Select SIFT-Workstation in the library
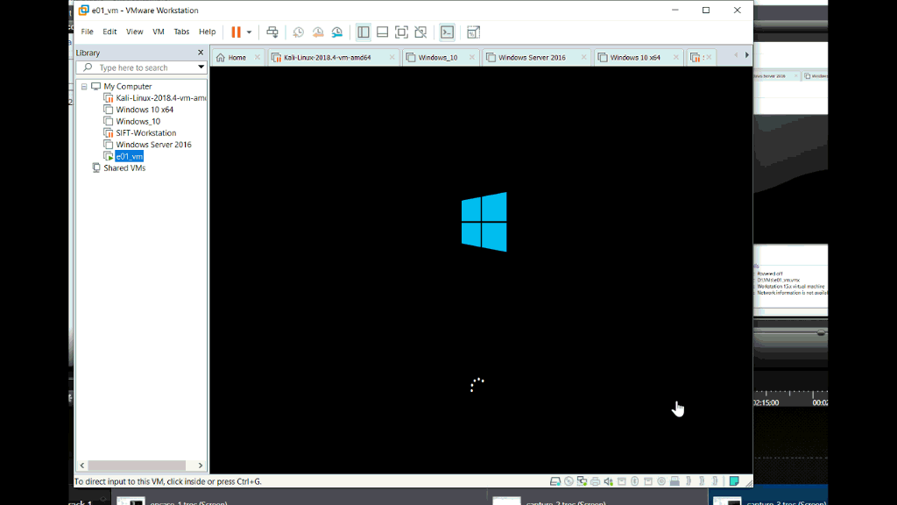The height and width of the screenshot is (505, 897). (x=145, y=133)
